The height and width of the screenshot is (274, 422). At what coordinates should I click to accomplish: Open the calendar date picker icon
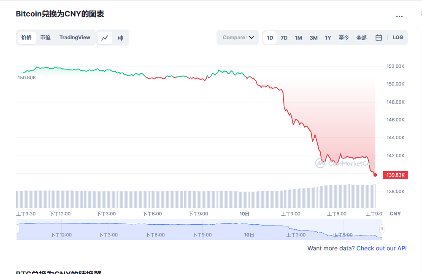point(379,38)
